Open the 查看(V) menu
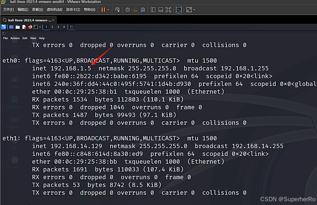 [x=37, y=10]
